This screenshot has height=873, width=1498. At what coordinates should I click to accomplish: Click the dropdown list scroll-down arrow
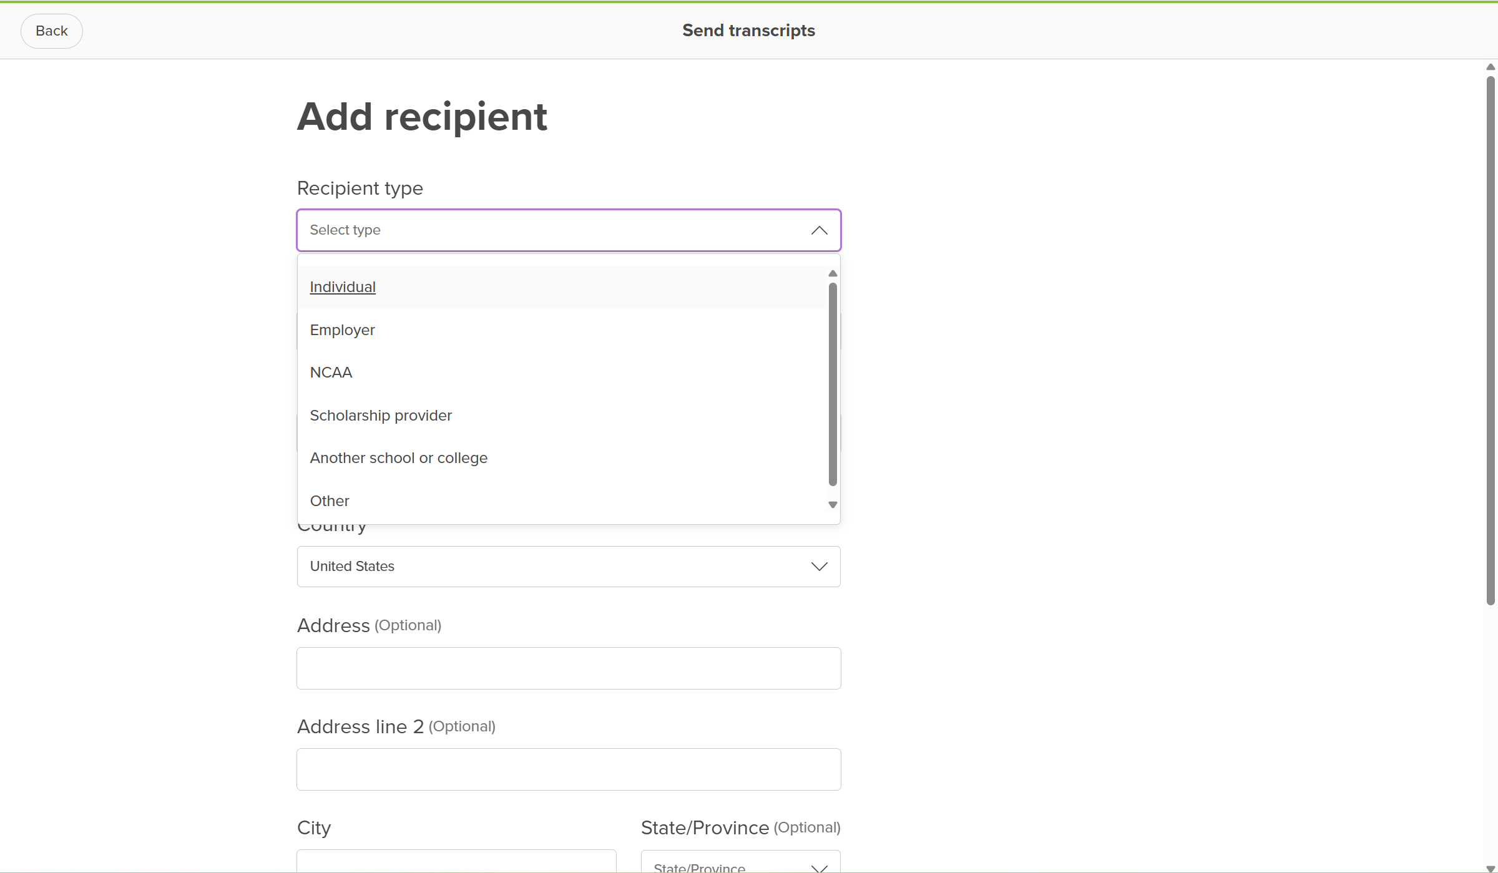(x=833, y=505)
